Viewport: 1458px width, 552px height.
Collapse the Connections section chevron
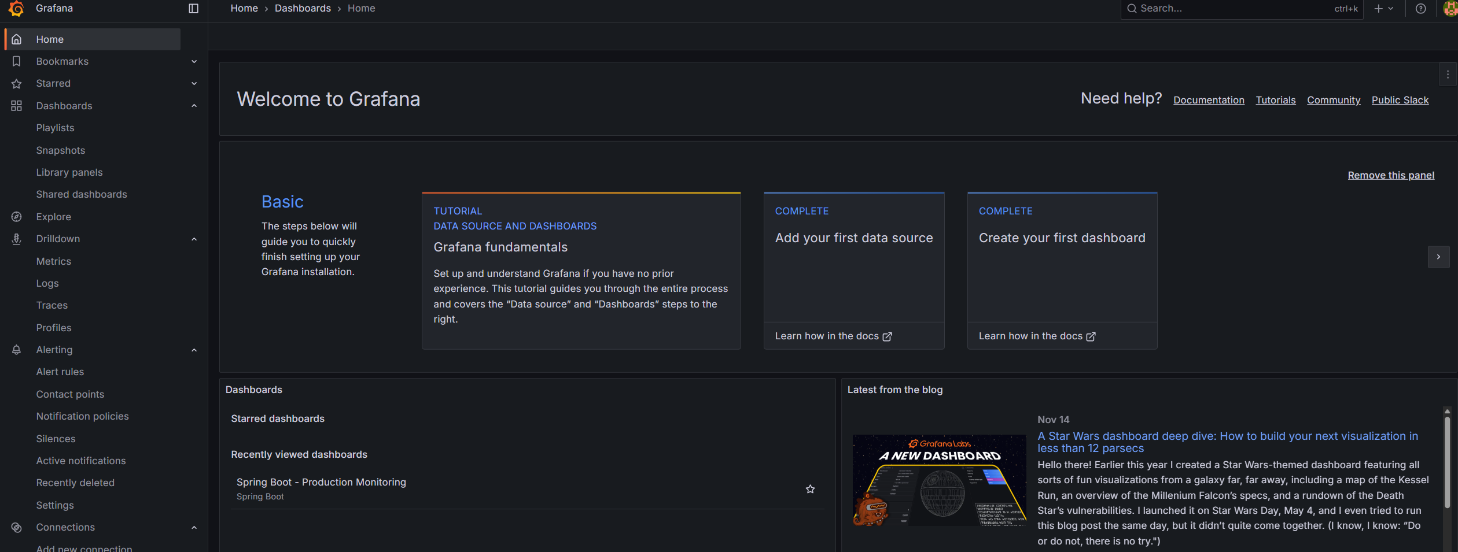tap(194, 527)
